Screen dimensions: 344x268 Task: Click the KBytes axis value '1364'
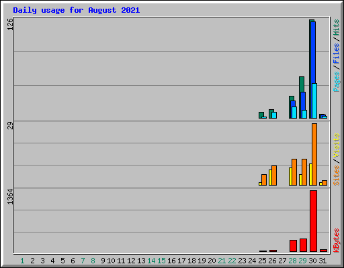(x=10, y=197)
